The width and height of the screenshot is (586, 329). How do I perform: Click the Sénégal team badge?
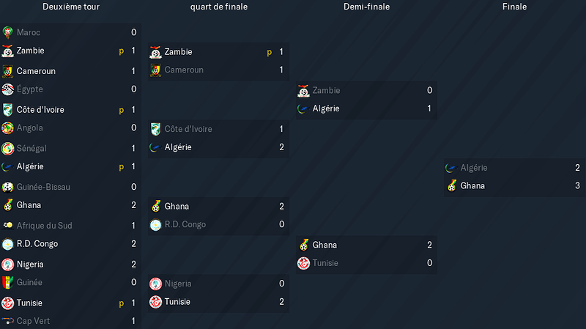pyautogui.click(x=7, y=149)
